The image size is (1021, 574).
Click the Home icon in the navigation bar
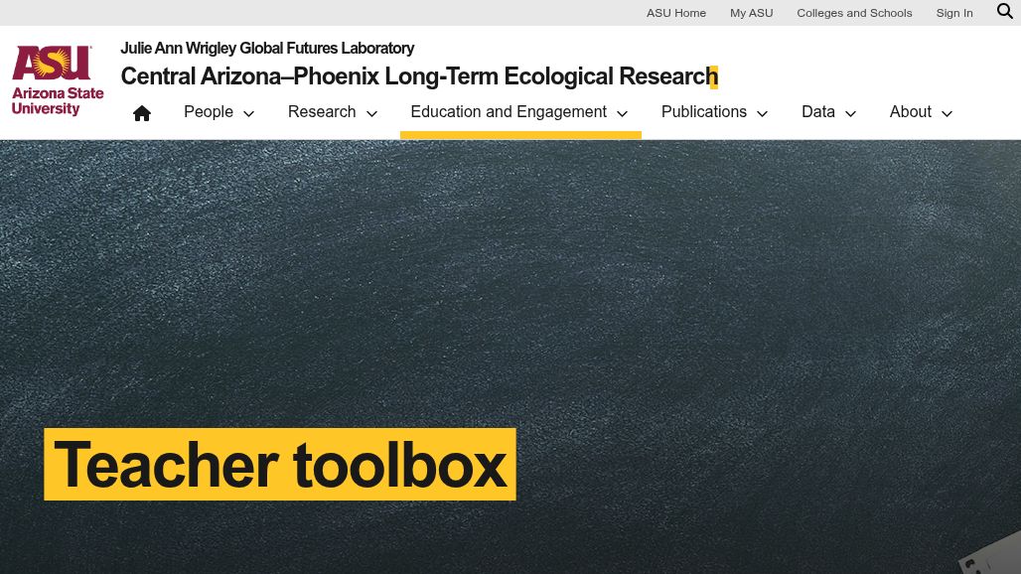[142, 112]
